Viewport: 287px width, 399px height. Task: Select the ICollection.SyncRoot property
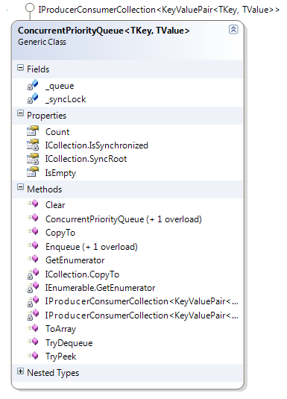pyautogui.click(x=86, y=159)
